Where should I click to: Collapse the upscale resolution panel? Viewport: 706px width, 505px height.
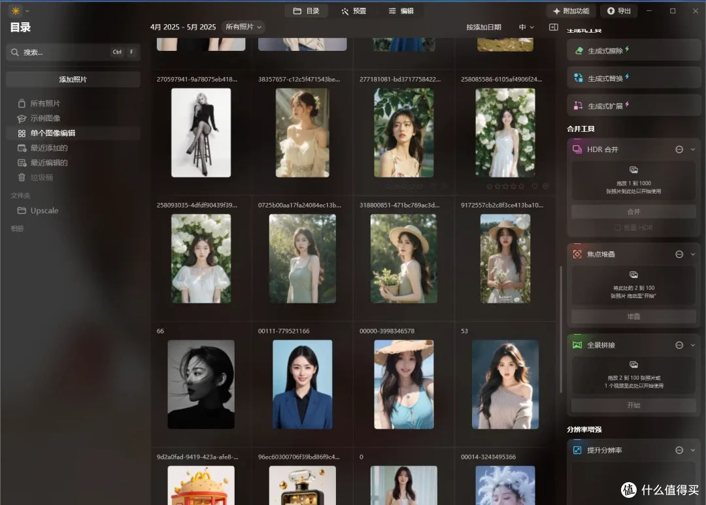693,450
